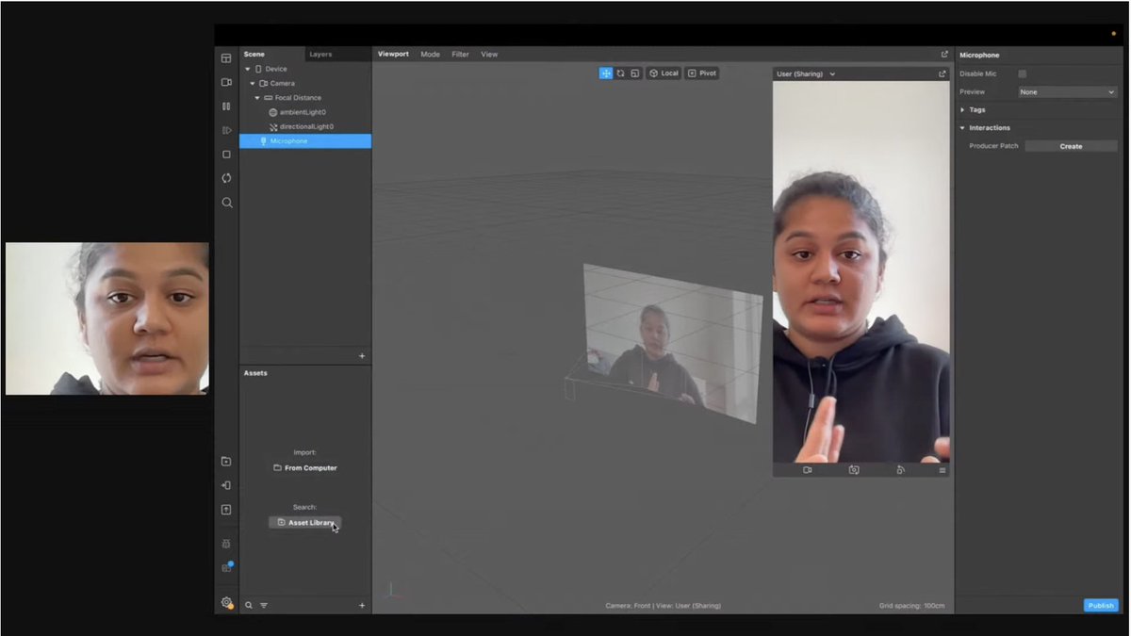
Task: Click the 'Camera: Front | View: User (Sharing)' status
Action: point(664,606)
